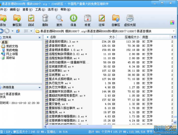This screenshot has width=178, height=135.
Task: Click the colorful skin icon on toolbar
Action: (172, 22)
